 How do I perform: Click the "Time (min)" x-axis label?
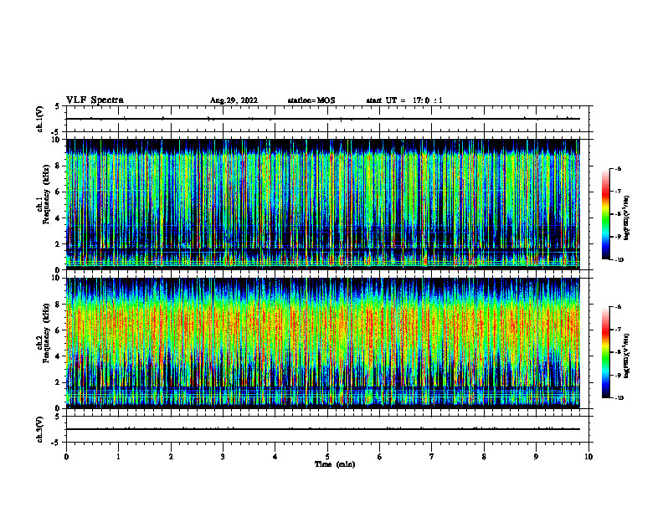335,464
